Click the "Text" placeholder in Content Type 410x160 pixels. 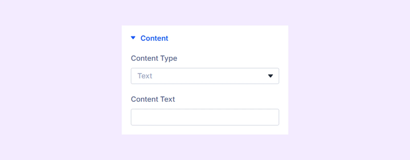(x=145, y=76)
